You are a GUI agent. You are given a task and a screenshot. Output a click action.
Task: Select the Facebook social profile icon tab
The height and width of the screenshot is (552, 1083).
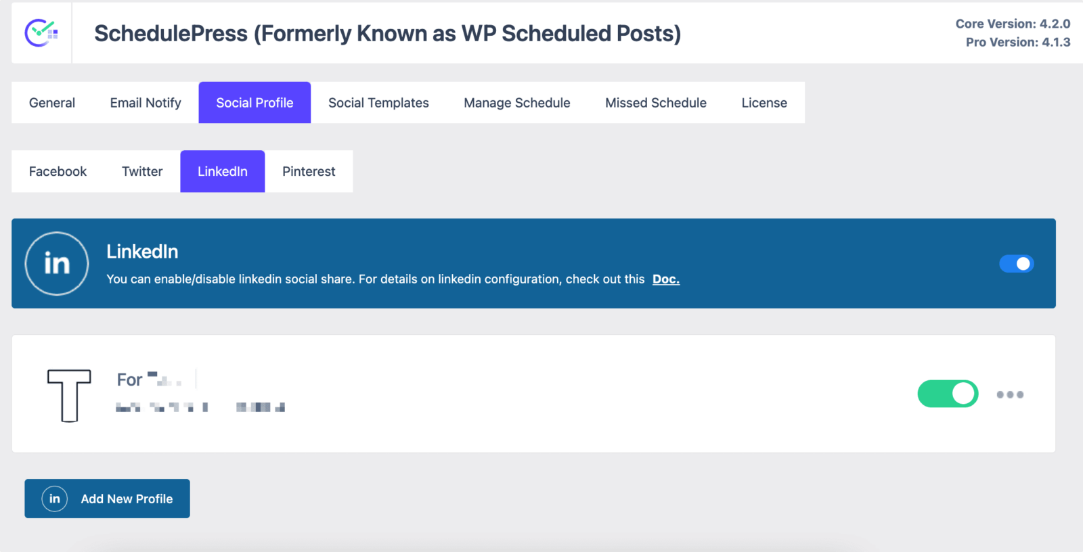click(58, 171)
